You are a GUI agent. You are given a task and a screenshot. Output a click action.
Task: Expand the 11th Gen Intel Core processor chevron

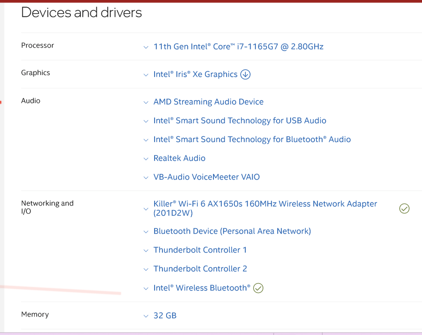(146, 47)
